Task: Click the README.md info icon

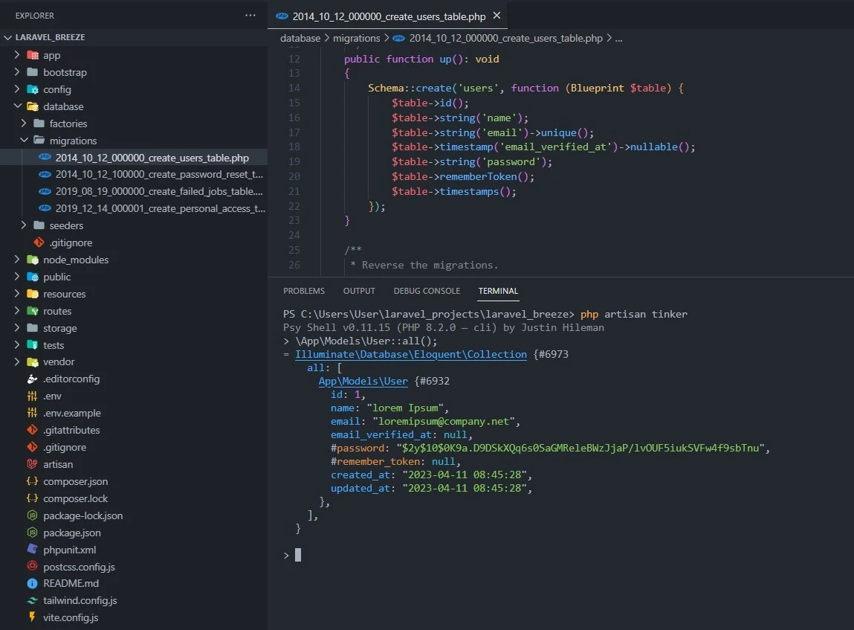Action: (x=32, y=584)
